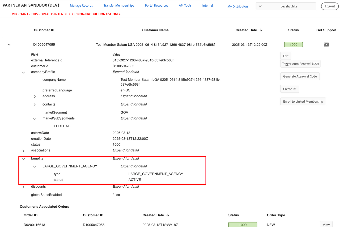Viewport: 340px width, 227px height.
Task: View order D9200116613
Action: pos(326,224)
